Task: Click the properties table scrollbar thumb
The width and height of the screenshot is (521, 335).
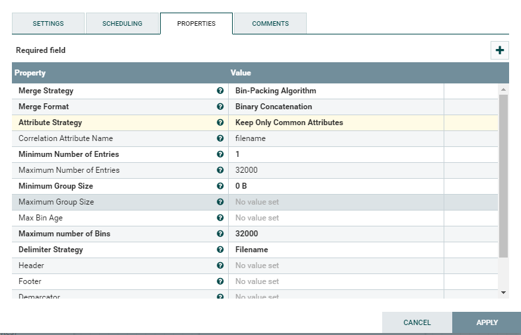Action: click(503, 176)
